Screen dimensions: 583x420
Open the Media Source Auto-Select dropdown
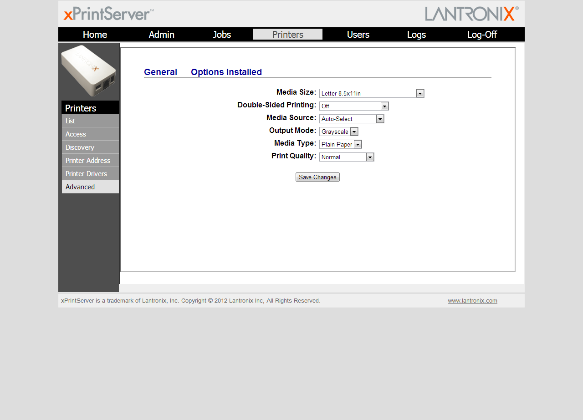352,119
